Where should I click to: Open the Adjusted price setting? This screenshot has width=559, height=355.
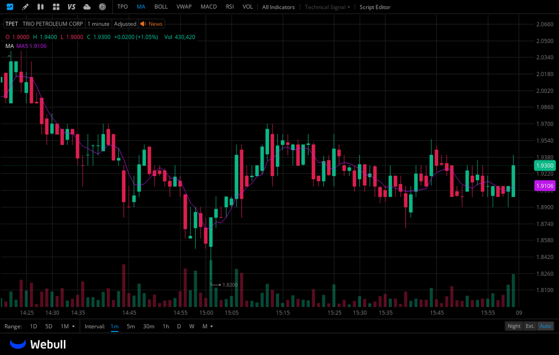click(125, 24)
